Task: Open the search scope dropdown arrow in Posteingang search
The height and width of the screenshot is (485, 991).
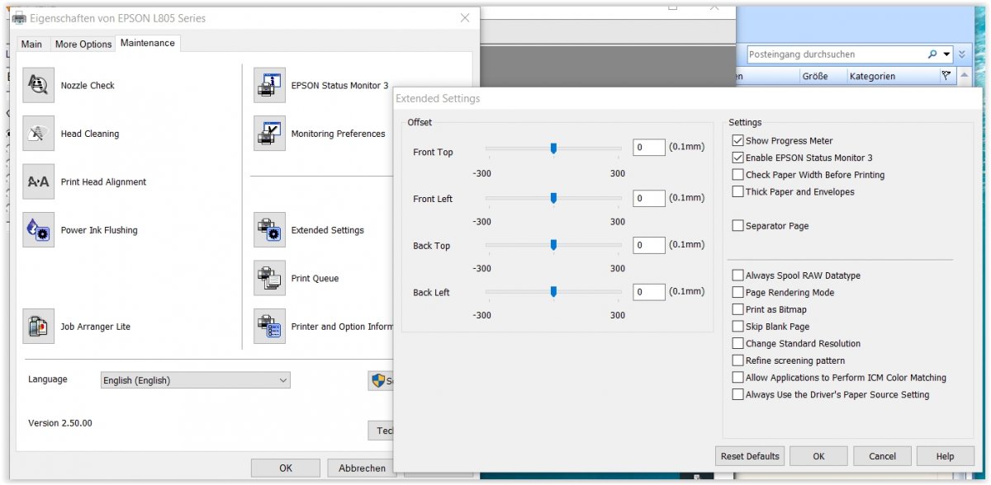Action: click(947, 54)
